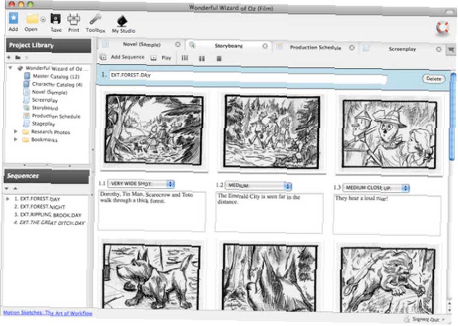458x326 pixels.
Task: Click the Signing out status at bottom right
Action: [425, 319]
